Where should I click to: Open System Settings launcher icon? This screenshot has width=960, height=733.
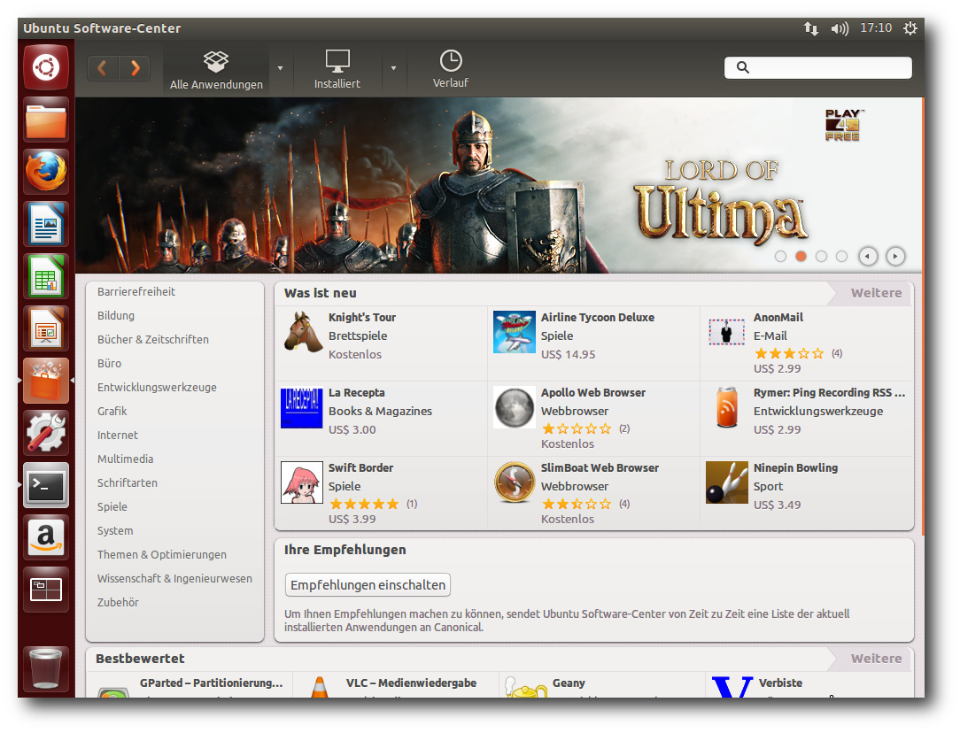pos(46,433)
